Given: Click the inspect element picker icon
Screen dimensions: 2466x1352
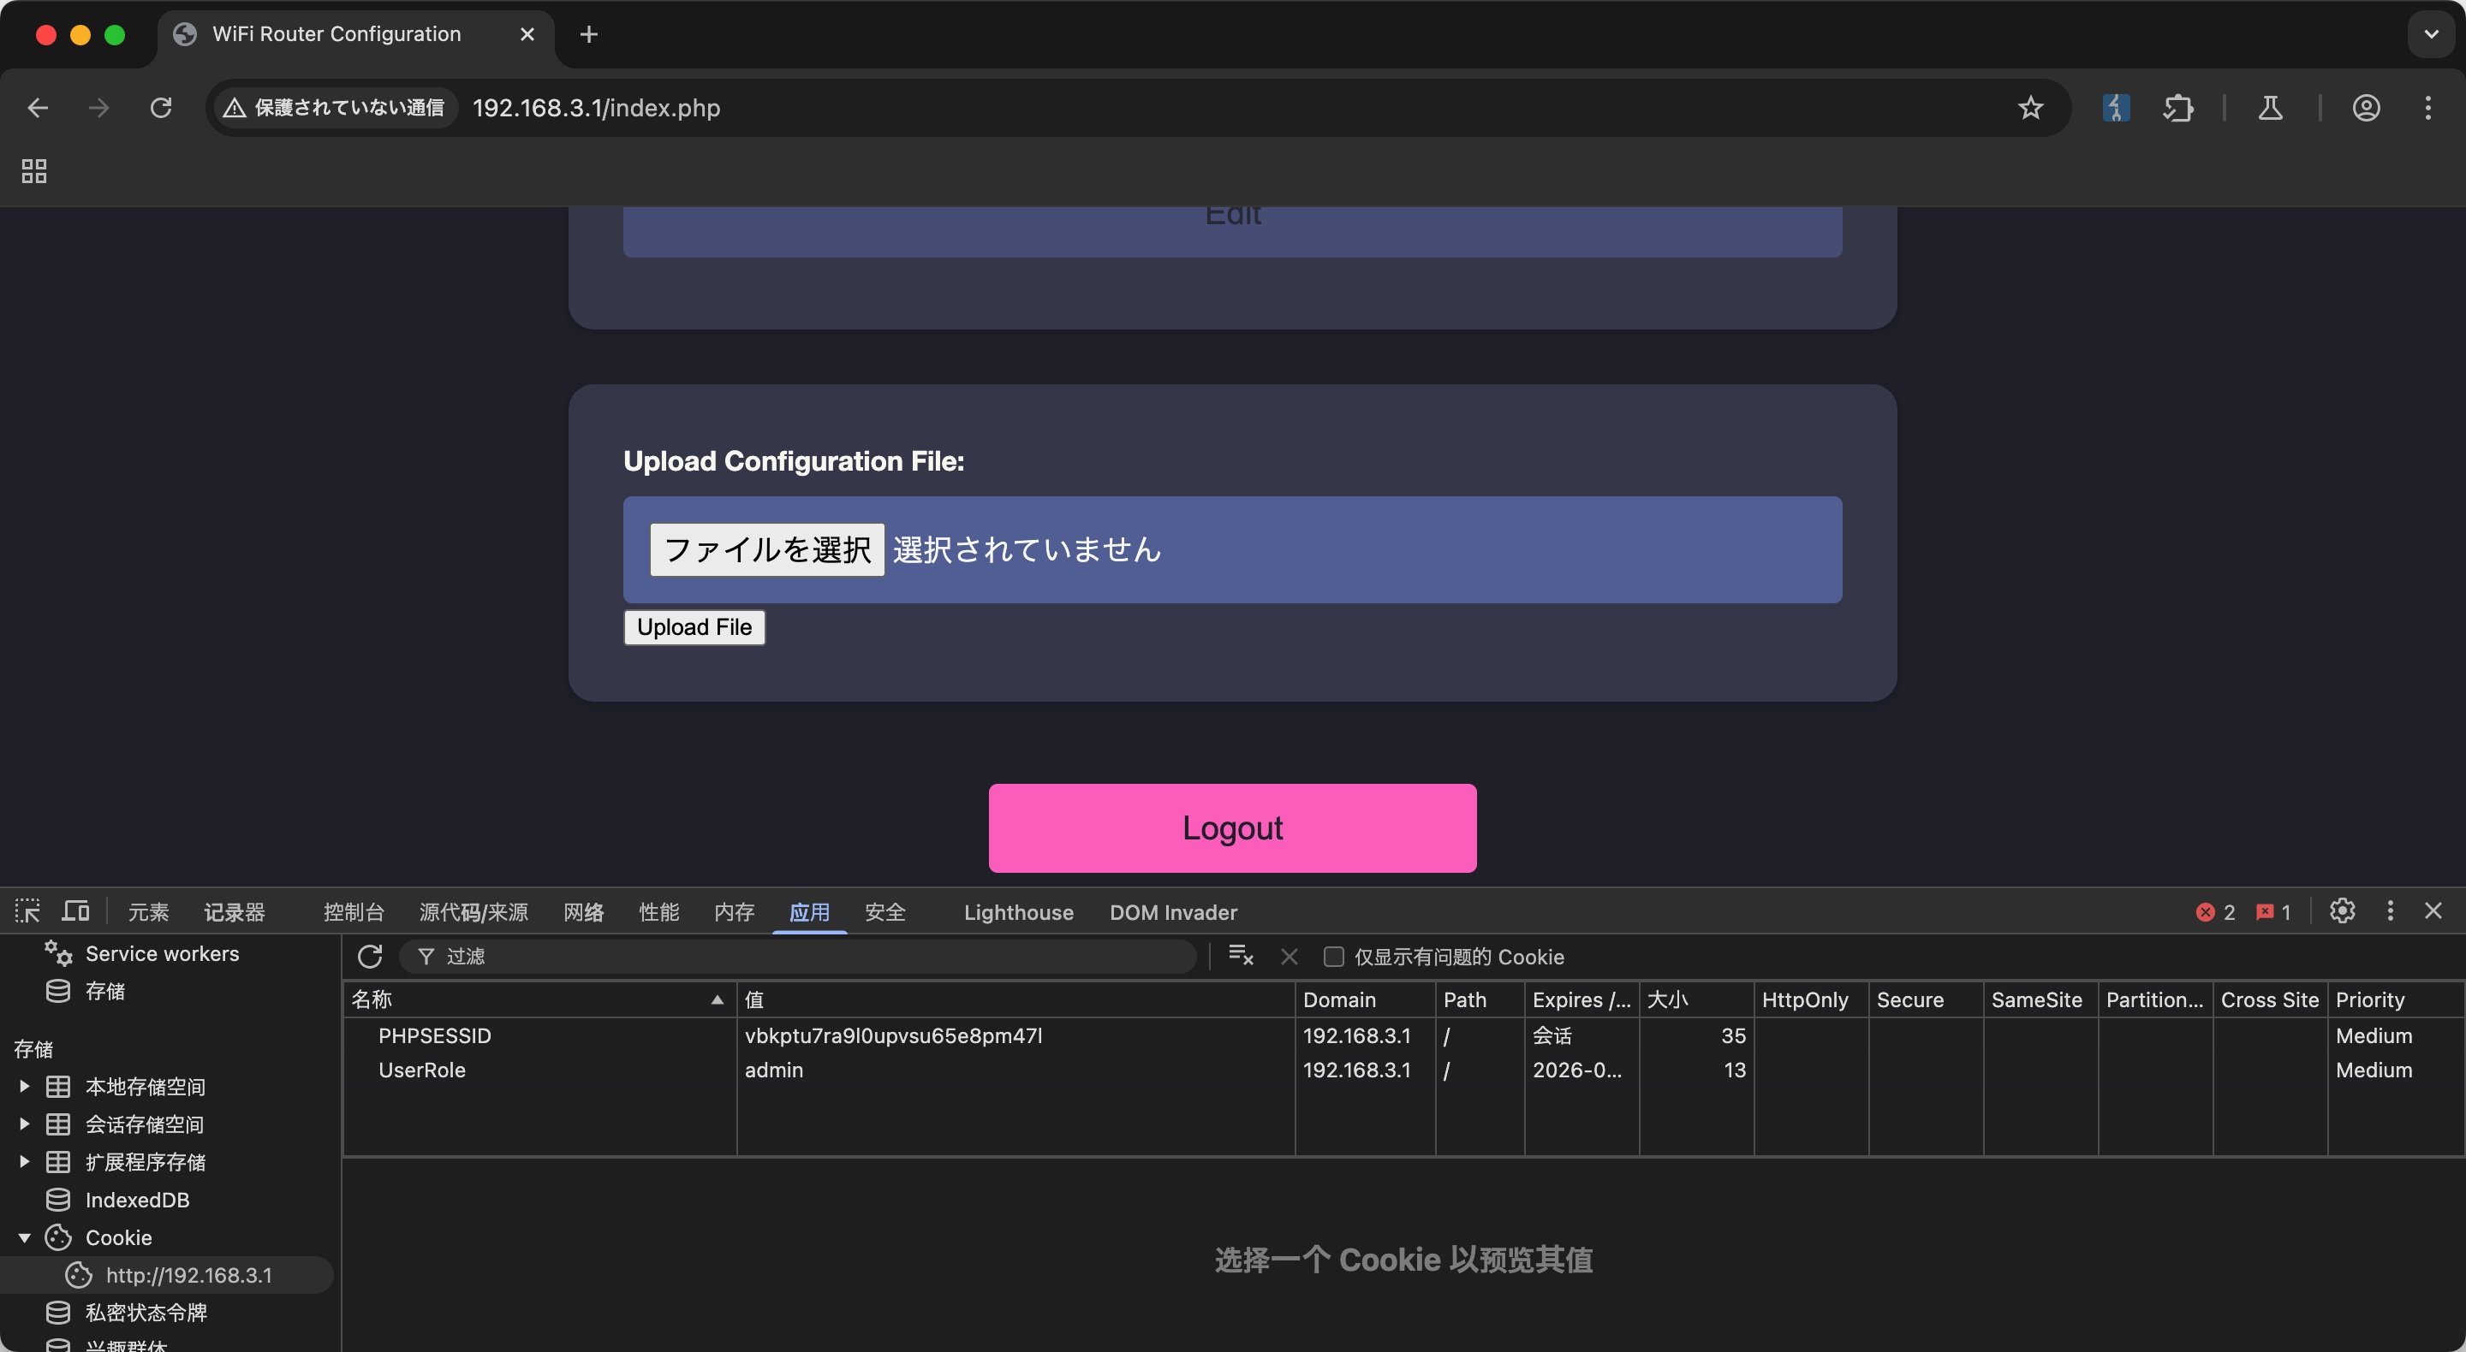Looking at the screenshot, I should [27, 911].
